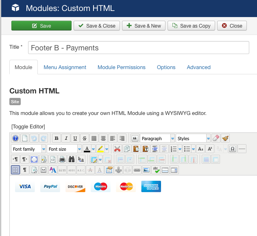Toggle italic formatting
This screenshot has width=257, height=236.
coord(66,139)
